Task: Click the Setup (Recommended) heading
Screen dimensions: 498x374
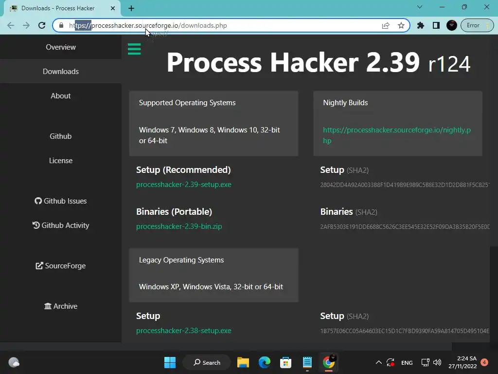Action: pos(183,170)
